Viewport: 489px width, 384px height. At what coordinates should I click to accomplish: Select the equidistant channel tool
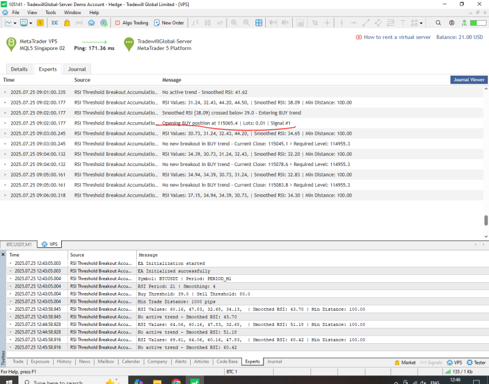pyautogui.click(x=378, y=23)
